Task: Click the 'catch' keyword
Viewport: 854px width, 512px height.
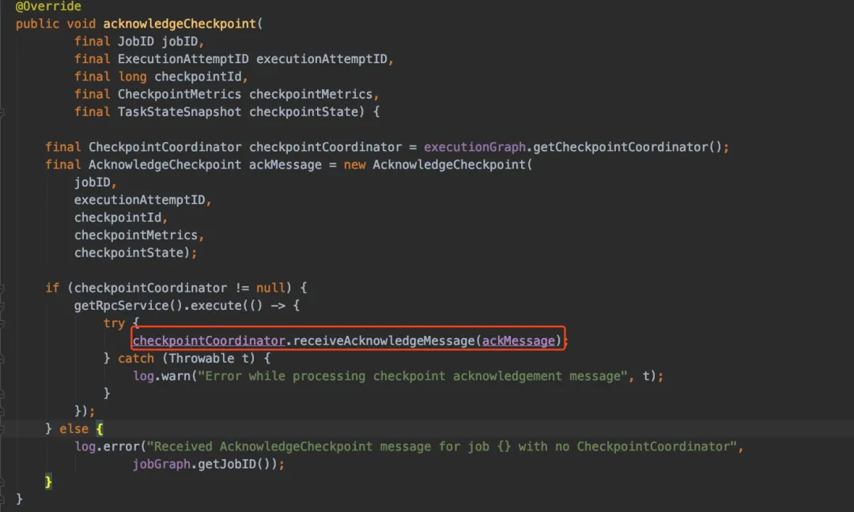Action: click(136, 358)
